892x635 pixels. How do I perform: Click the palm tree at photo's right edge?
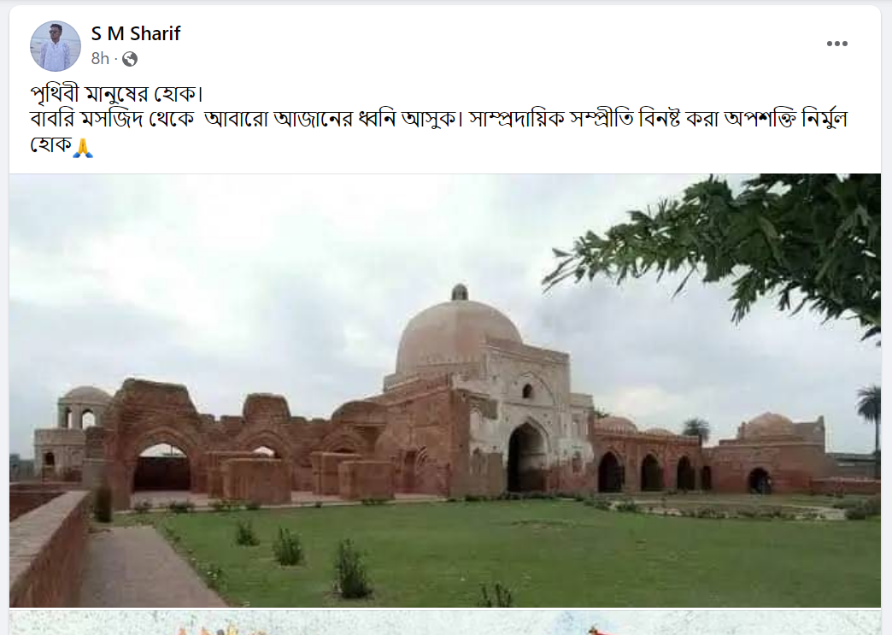869,418
